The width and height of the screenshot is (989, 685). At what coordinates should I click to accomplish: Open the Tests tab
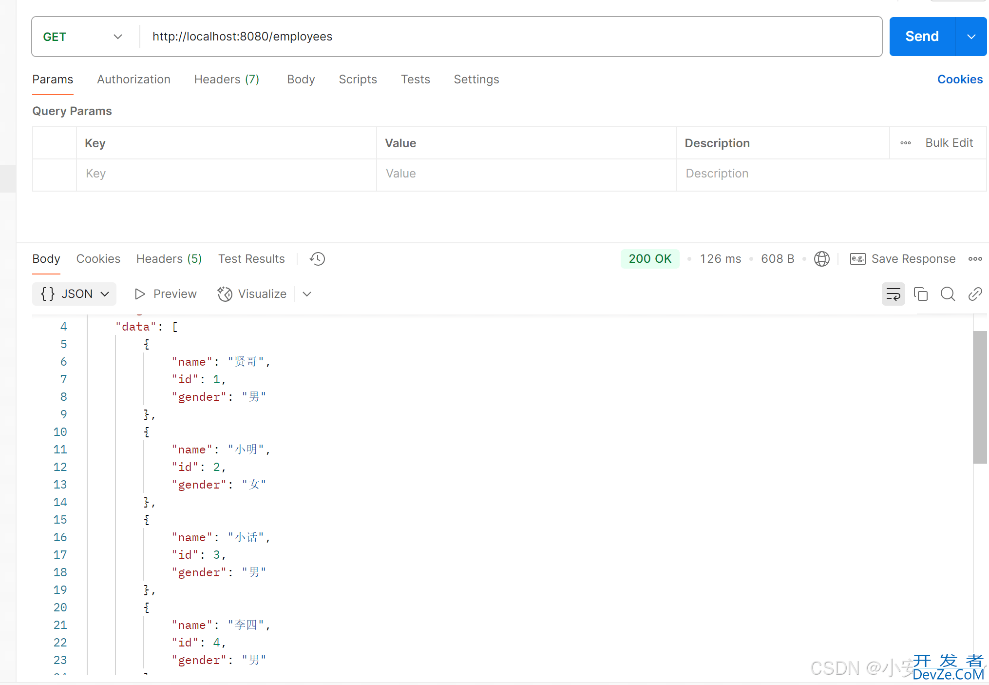click(416, 79)
